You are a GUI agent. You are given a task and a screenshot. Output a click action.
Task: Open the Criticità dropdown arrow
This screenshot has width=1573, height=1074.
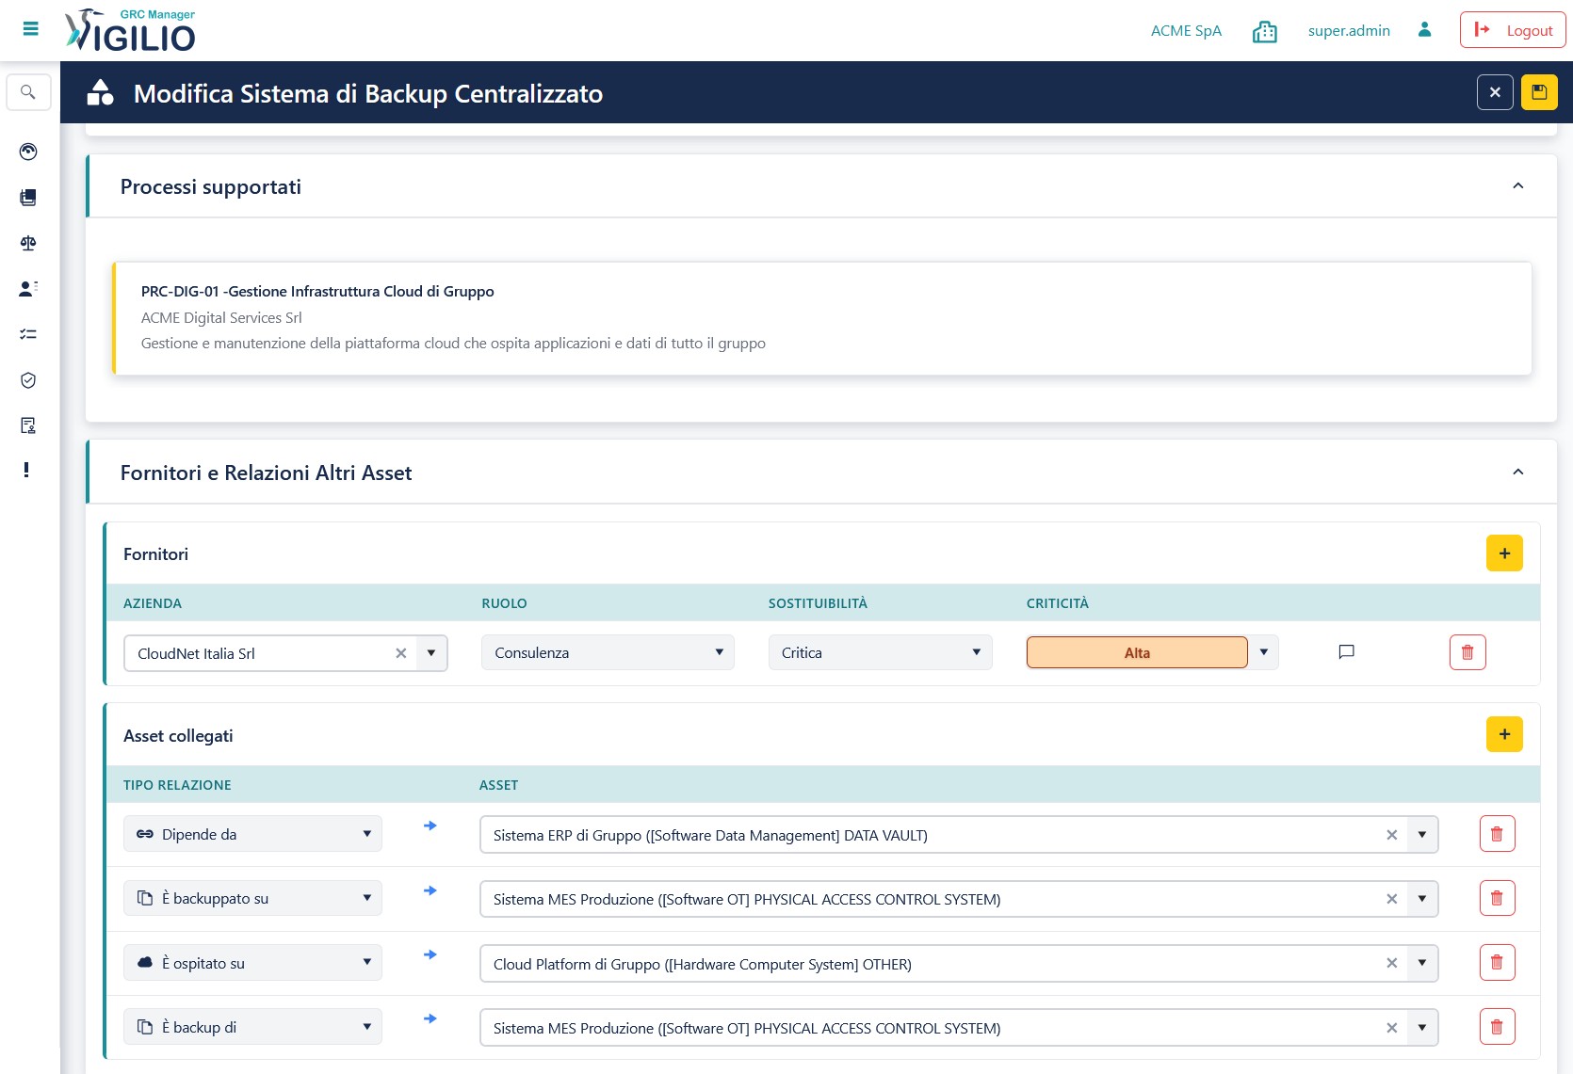coord(1263,652)
